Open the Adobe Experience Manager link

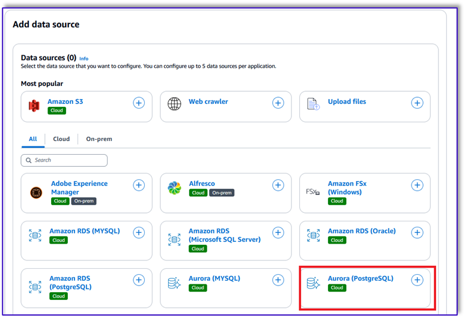tap(79, 188)
